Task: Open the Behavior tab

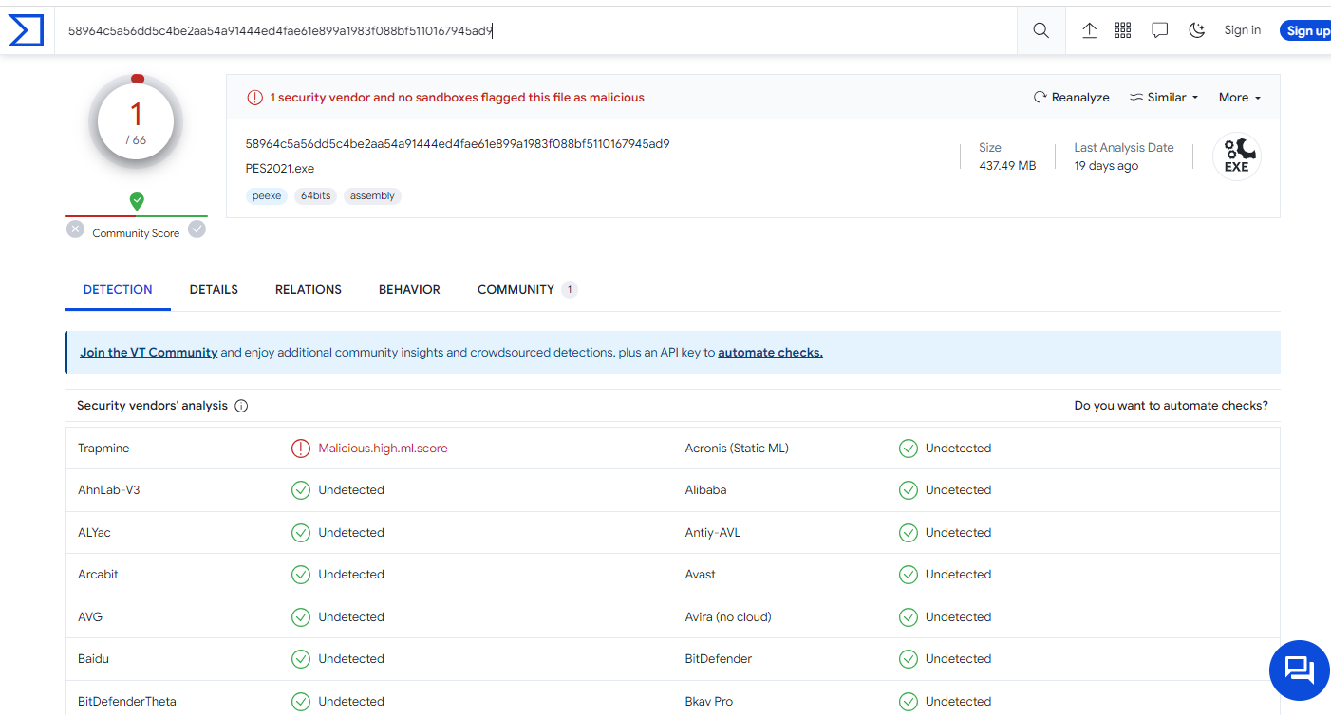Action: (409, 290)
